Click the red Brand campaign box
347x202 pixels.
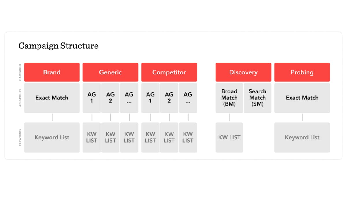(x=52, y=72)
